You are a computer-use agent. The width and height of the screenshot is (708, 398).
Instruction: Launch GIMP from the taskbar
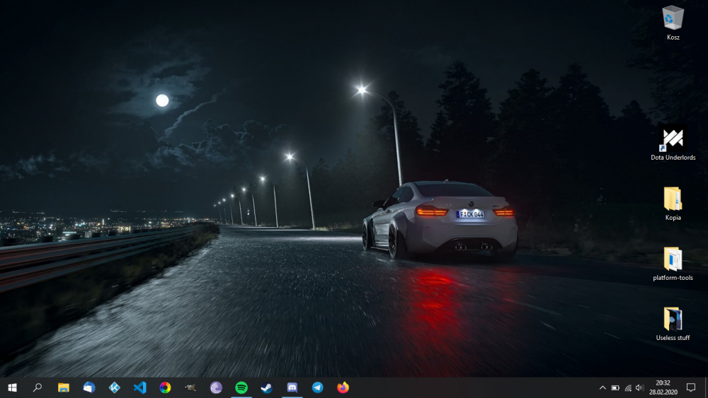190,387
